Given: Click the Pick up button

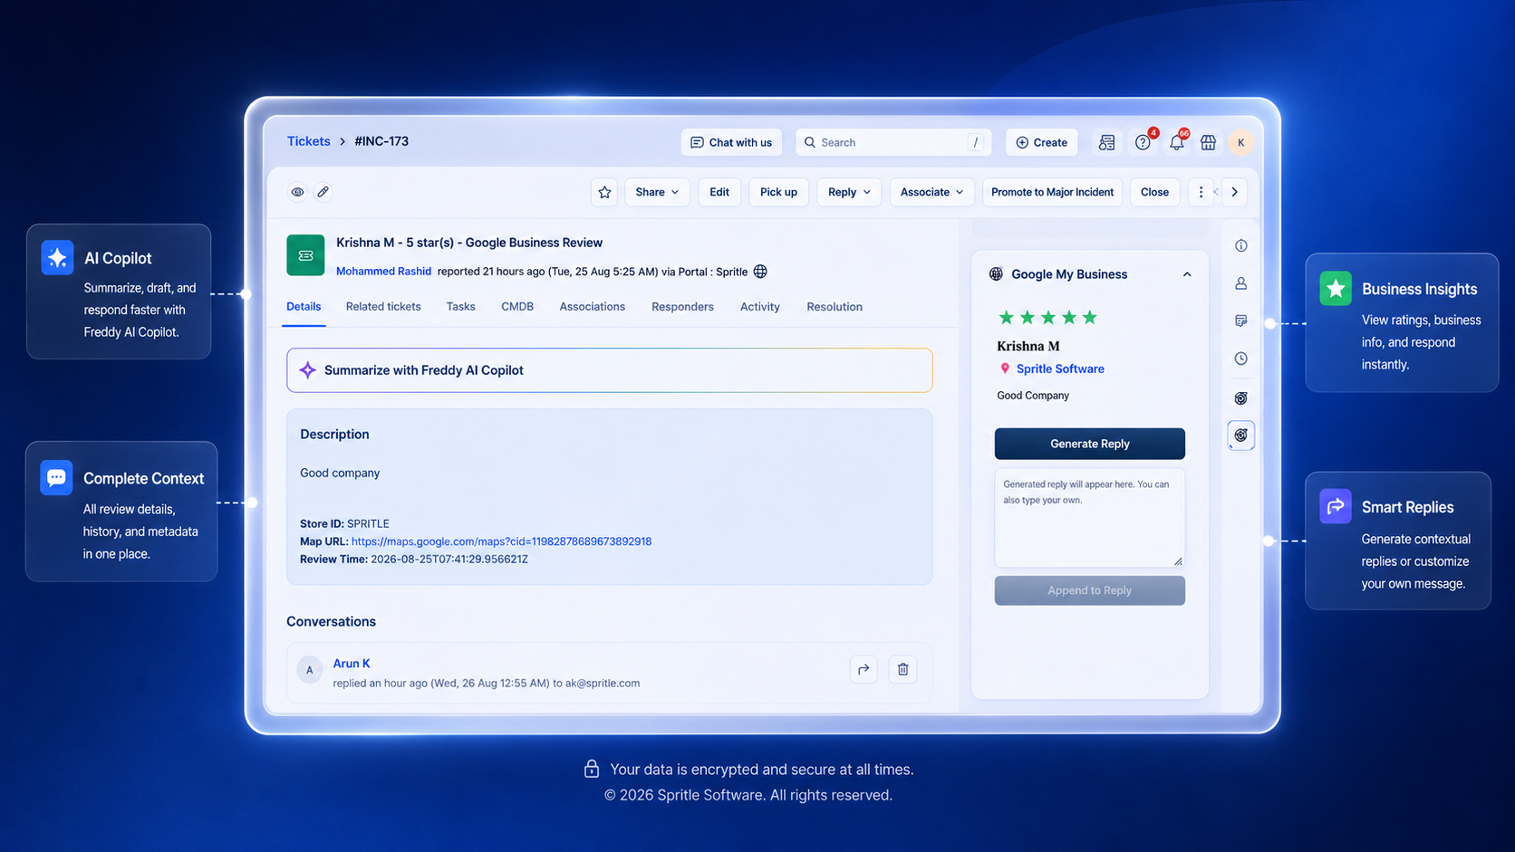Looking at the screenshot, I should point(778,192).
